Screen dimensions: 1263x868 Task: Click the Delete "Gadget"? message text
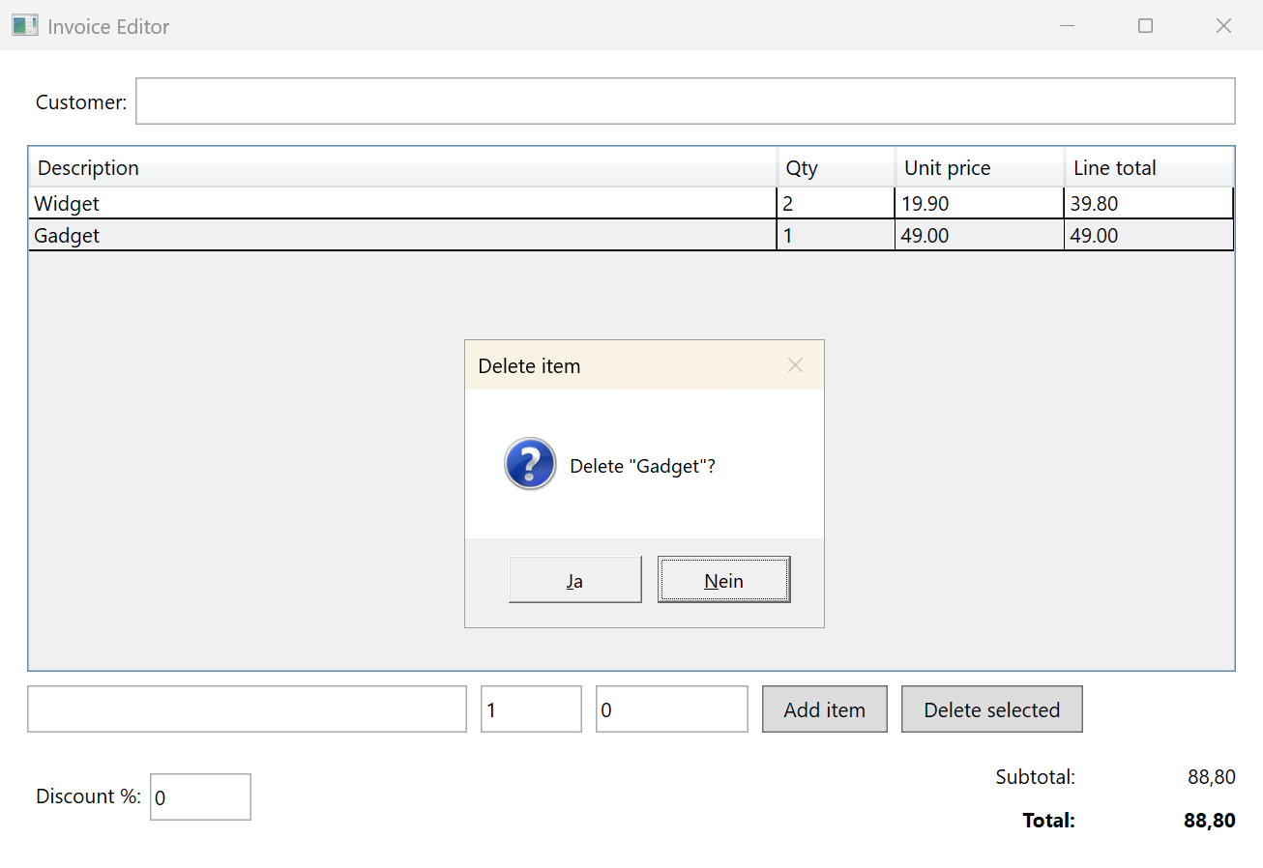(x=642, y=466)
